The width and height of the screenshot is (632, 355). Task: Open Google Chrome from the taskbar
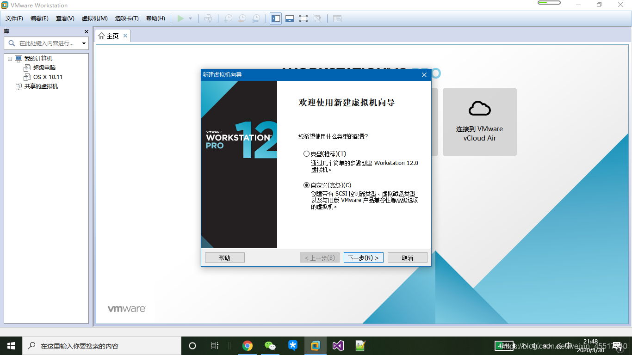[248, 346]
